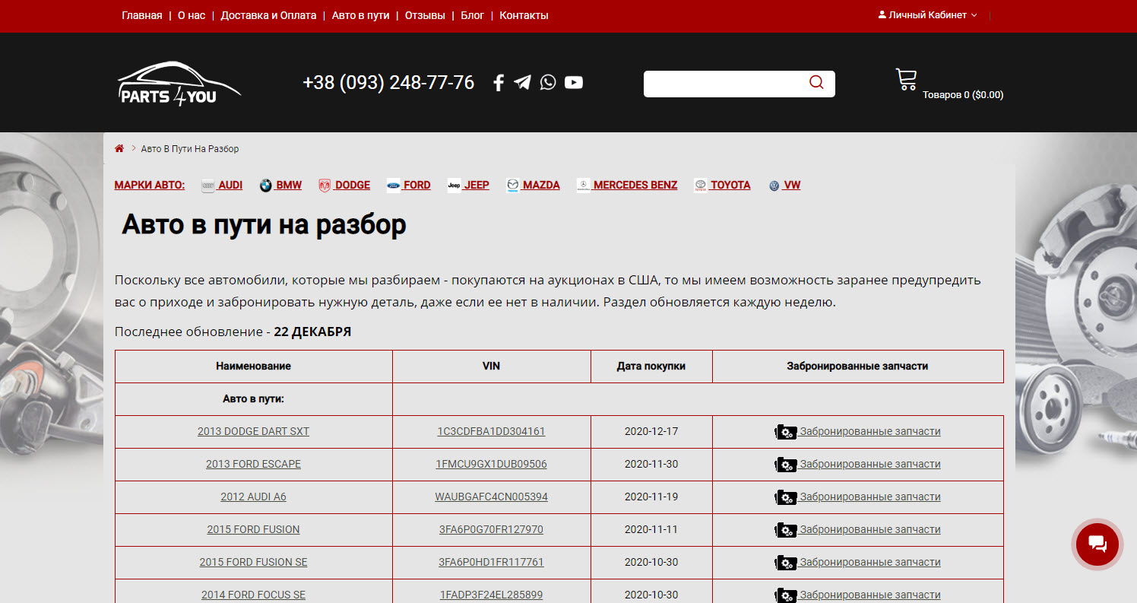1137x603 pixels.
Task: Open the shopping cart icon
Action: tap(906, 78)
